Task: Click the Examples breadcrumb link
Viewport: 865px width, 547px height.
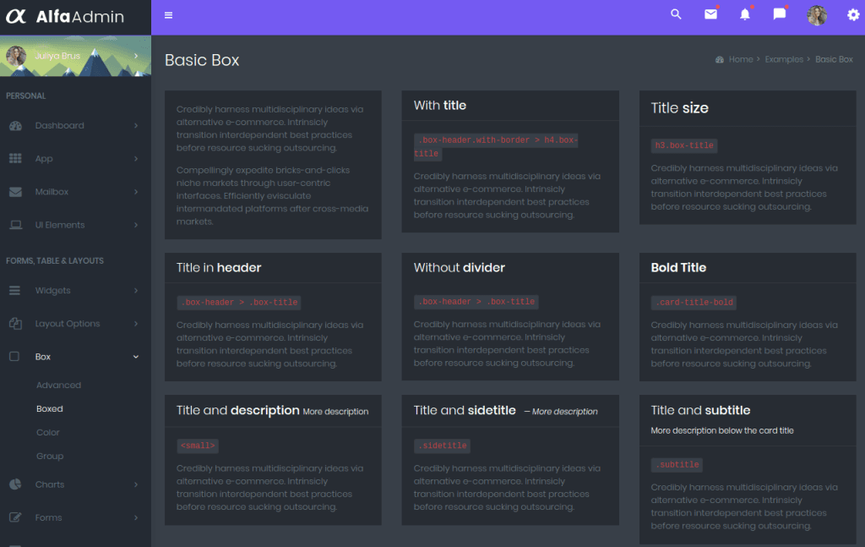Action: (x=784, y=60)
